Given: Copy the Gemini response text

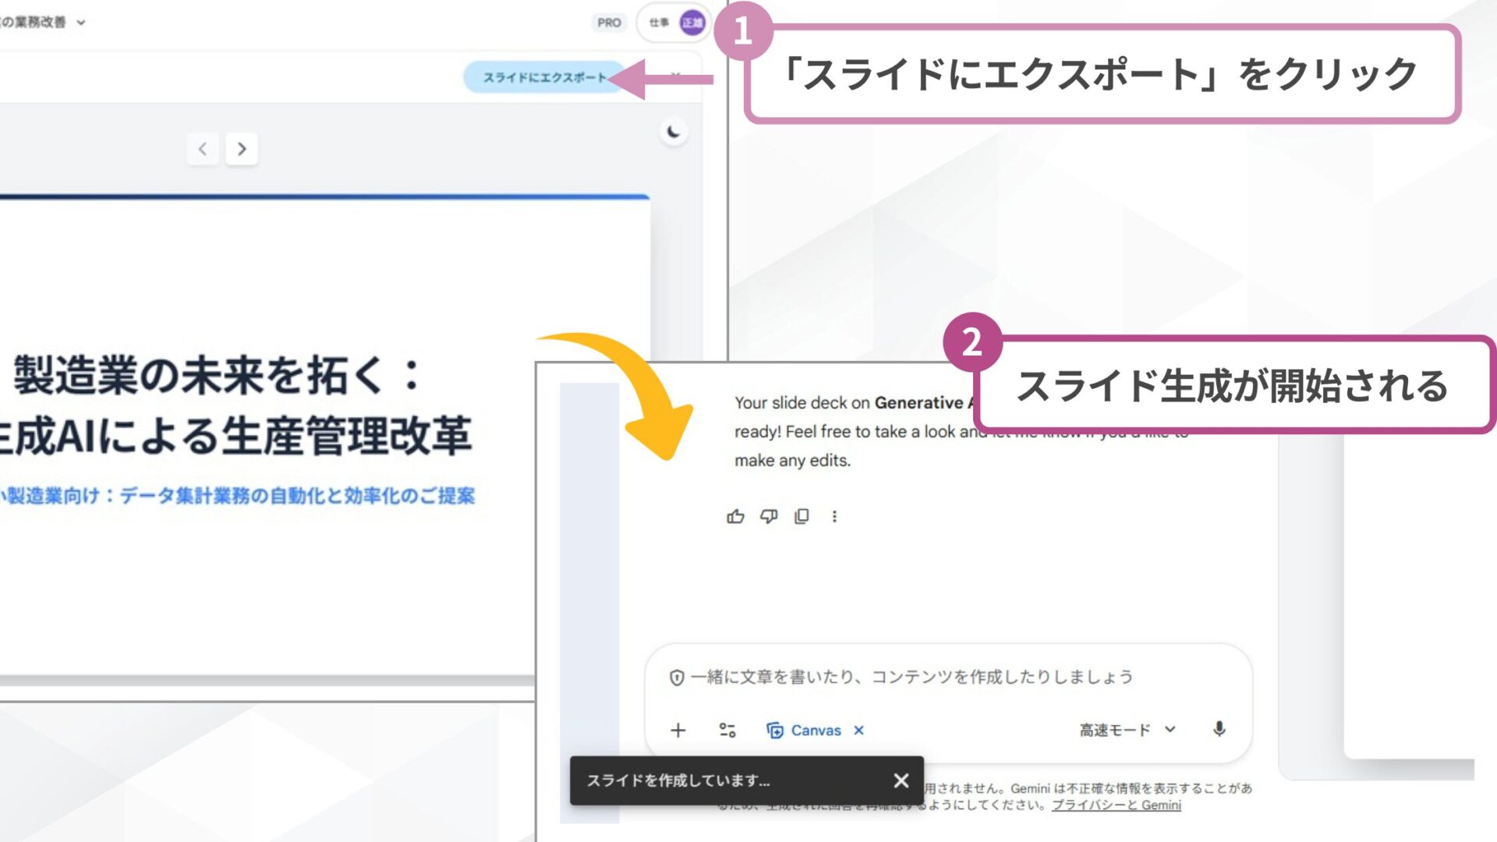Looking at the screenshot, I should tap(801, 516).
